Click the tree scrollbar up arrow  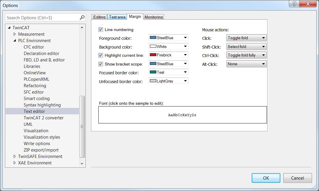coord(82,27)
